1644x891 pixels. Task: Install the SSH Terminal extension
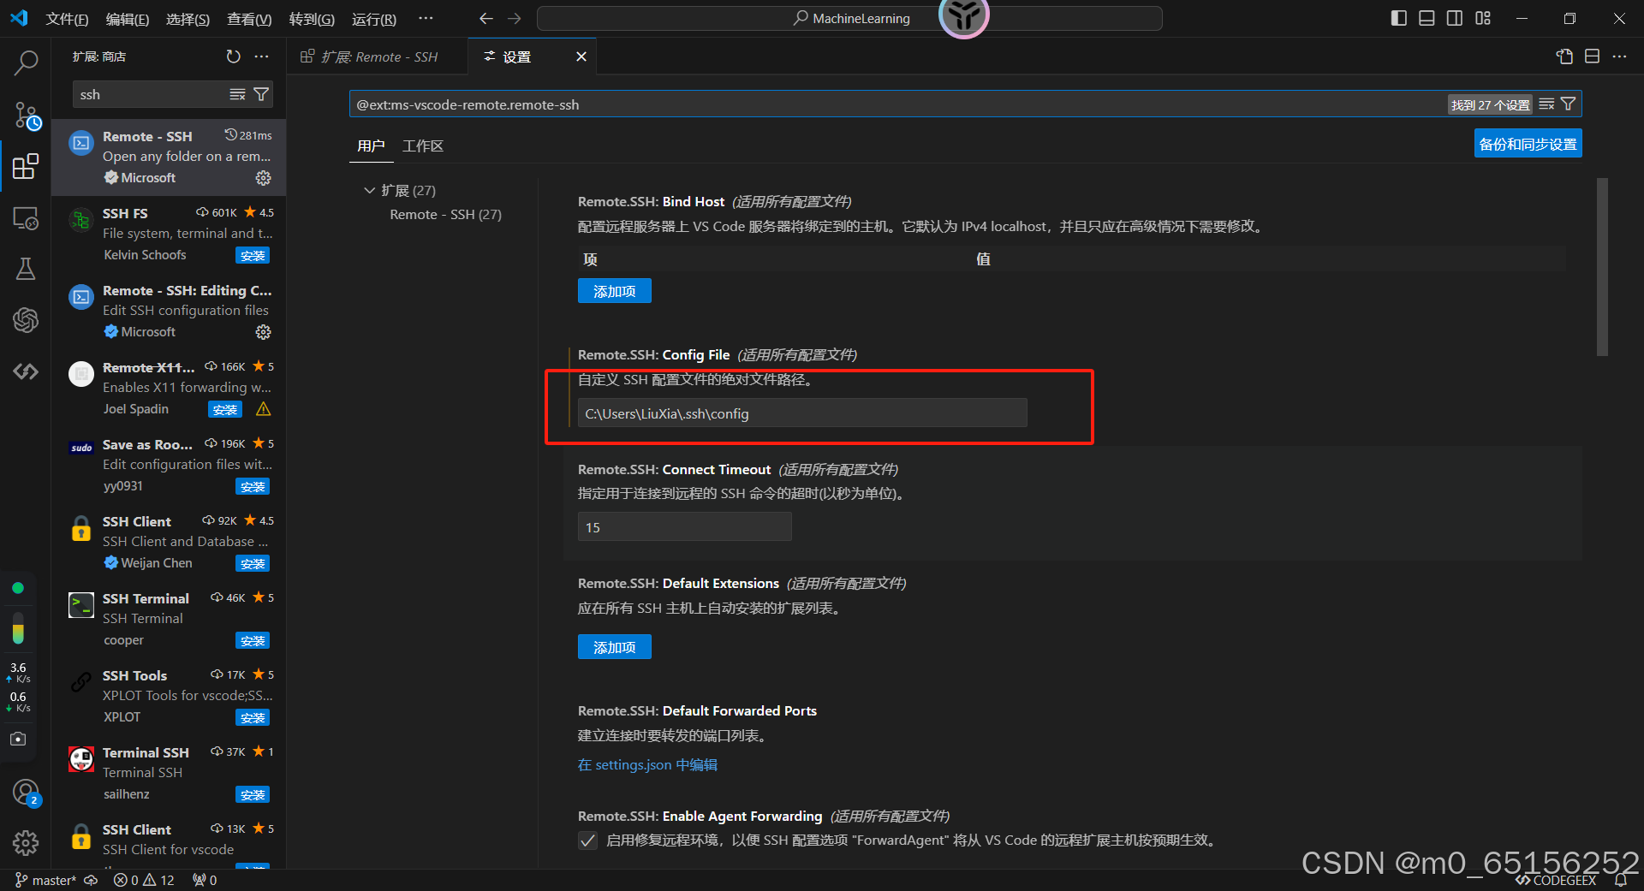(x=253, y=641)
